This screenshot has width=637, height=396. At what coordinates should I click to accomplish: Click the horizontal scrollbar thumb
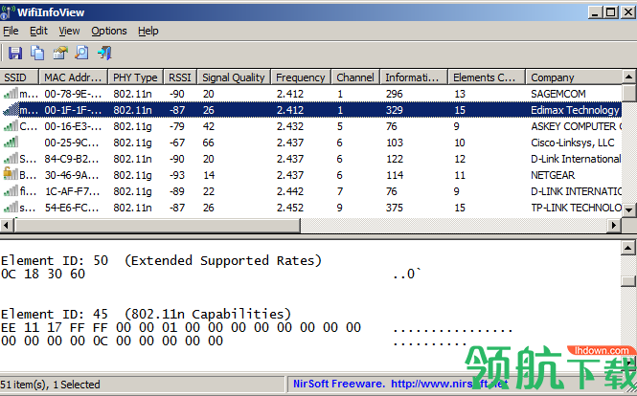(157, 225)
